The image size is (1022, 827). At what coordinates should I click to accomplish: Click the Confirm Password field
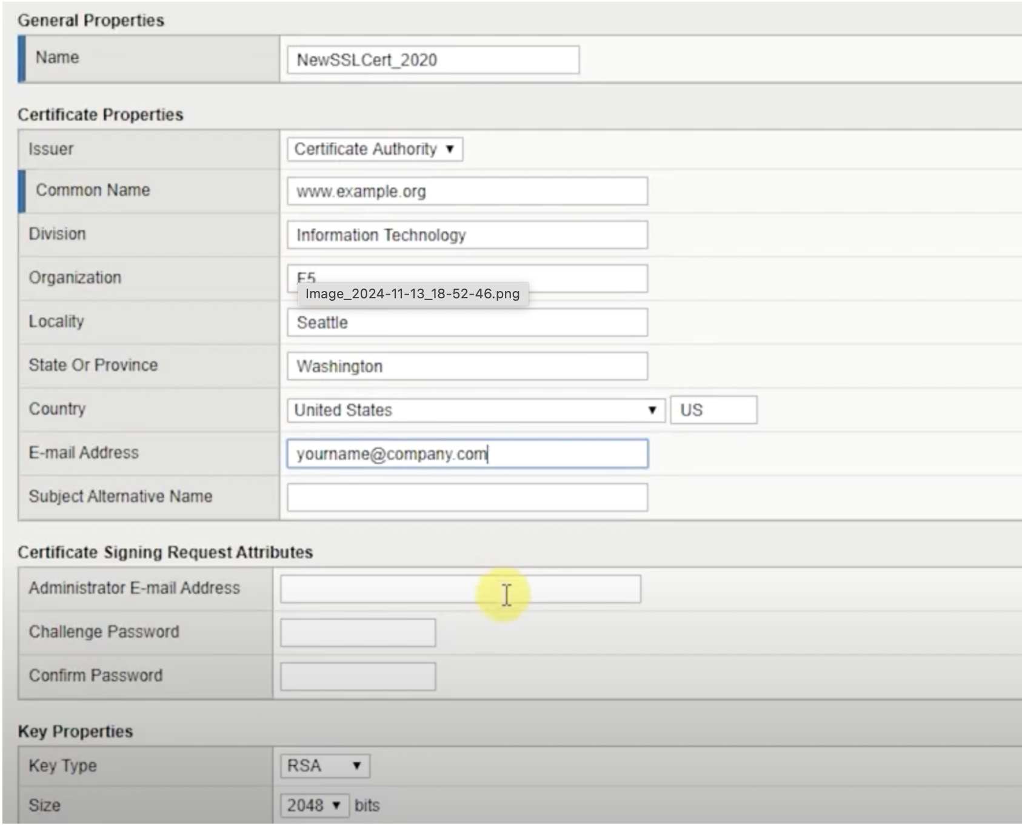358,677
